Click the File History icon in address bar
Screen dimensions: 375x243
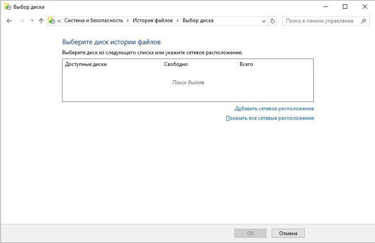(52, 21)
